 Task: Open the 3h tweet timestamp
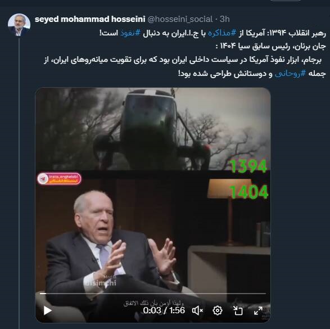coord(224,19)
